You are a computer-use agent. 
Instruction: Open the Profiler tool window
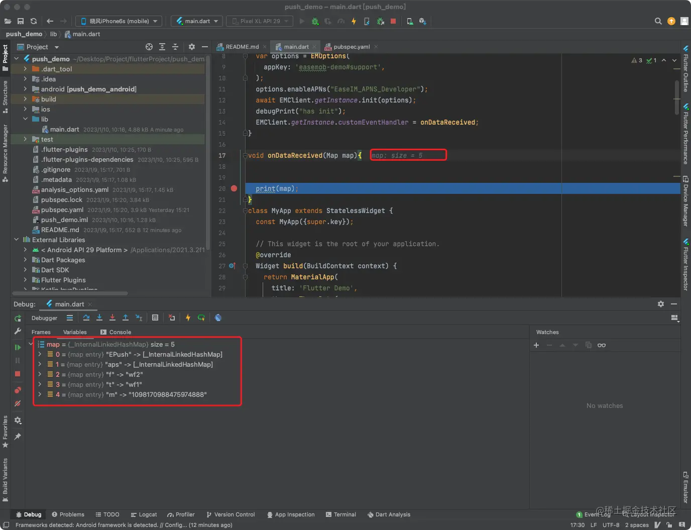[181, 514]
